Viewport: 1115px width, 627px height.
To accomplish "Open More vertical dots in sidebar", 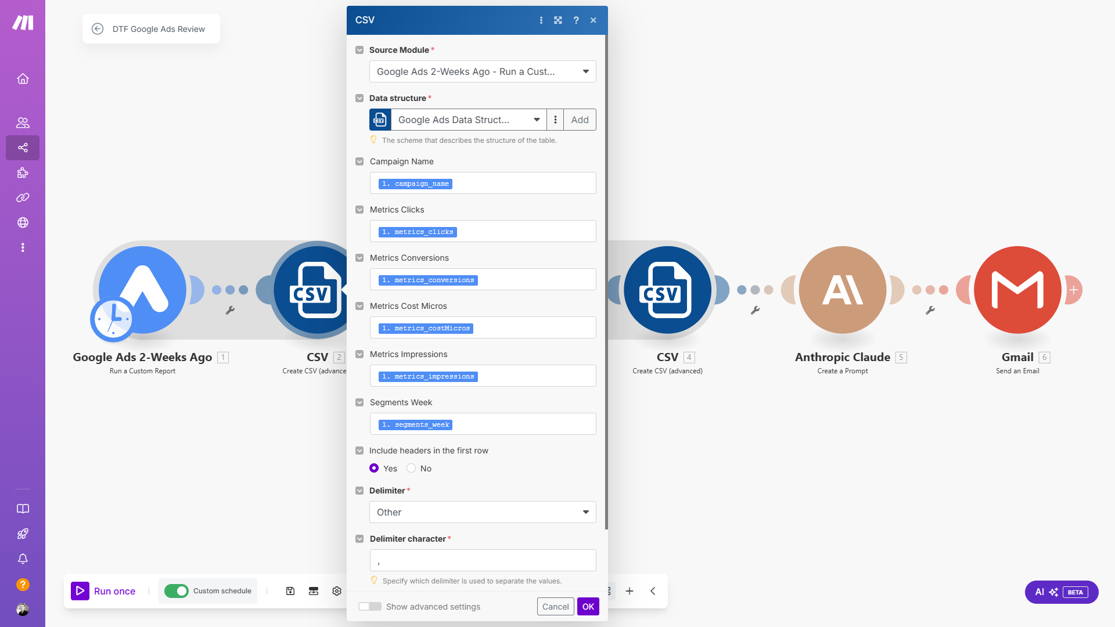I will point(23,247).
